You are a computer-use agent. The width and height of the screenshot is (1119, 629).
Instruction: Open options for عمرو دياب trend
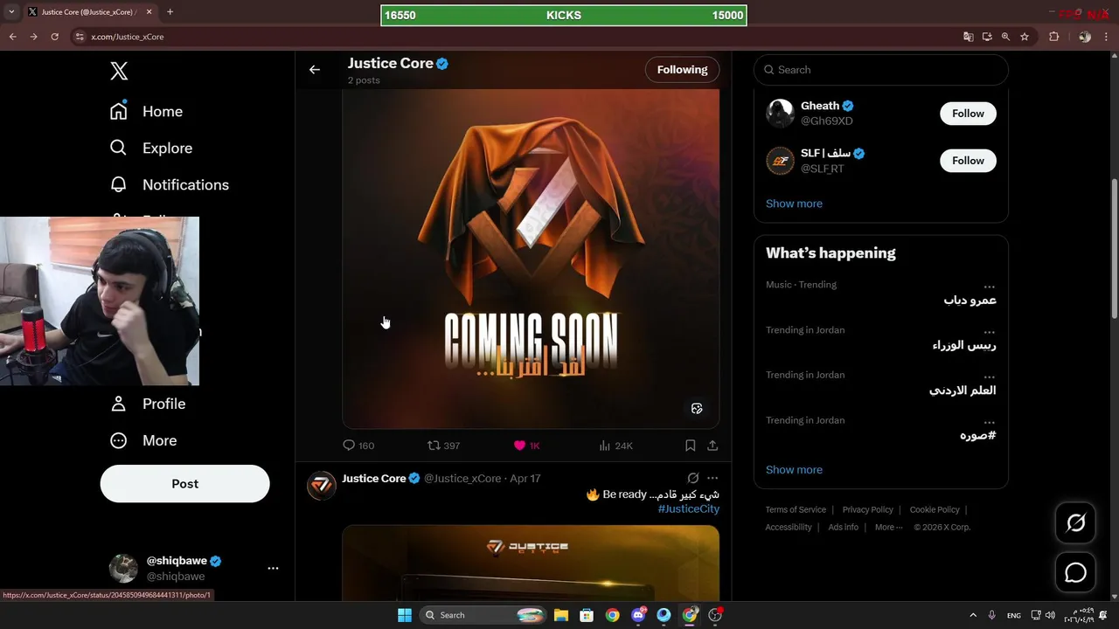pyautogui.click(x=989, y=287)
